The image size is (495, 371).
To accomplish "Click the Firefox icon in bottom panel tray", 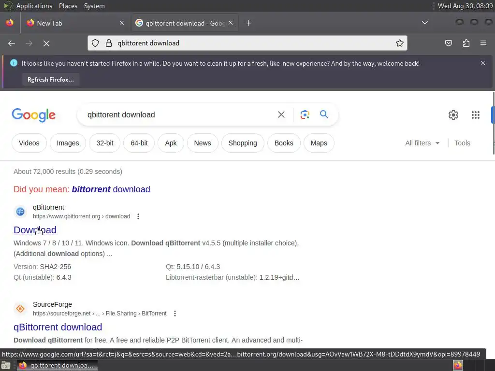I will [x=458, y=365].
